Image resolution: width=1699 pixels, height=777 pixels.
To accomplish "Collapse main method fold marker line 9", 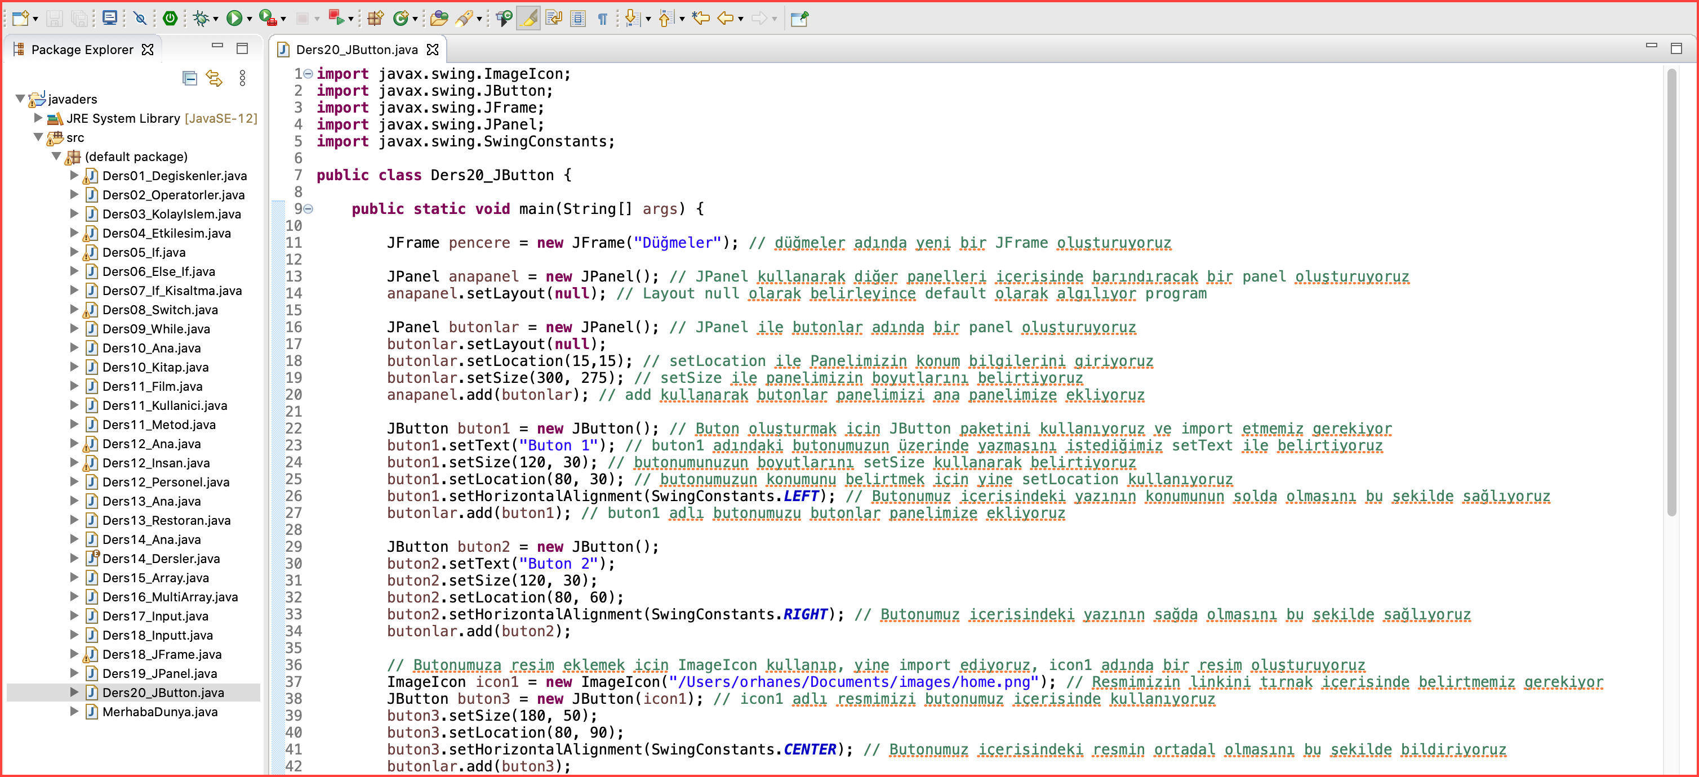I will click(308, 209).
